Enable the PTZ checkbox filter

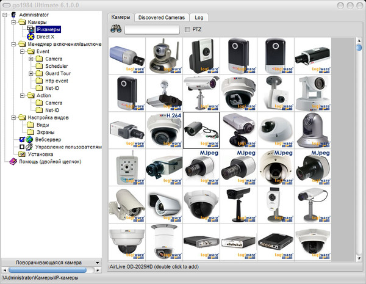pos(187,29)
